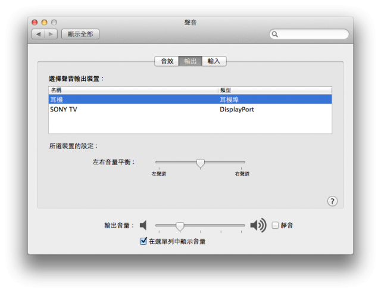Minimize the window with yellow button
The image size is (381, 293).
(44, 23)
